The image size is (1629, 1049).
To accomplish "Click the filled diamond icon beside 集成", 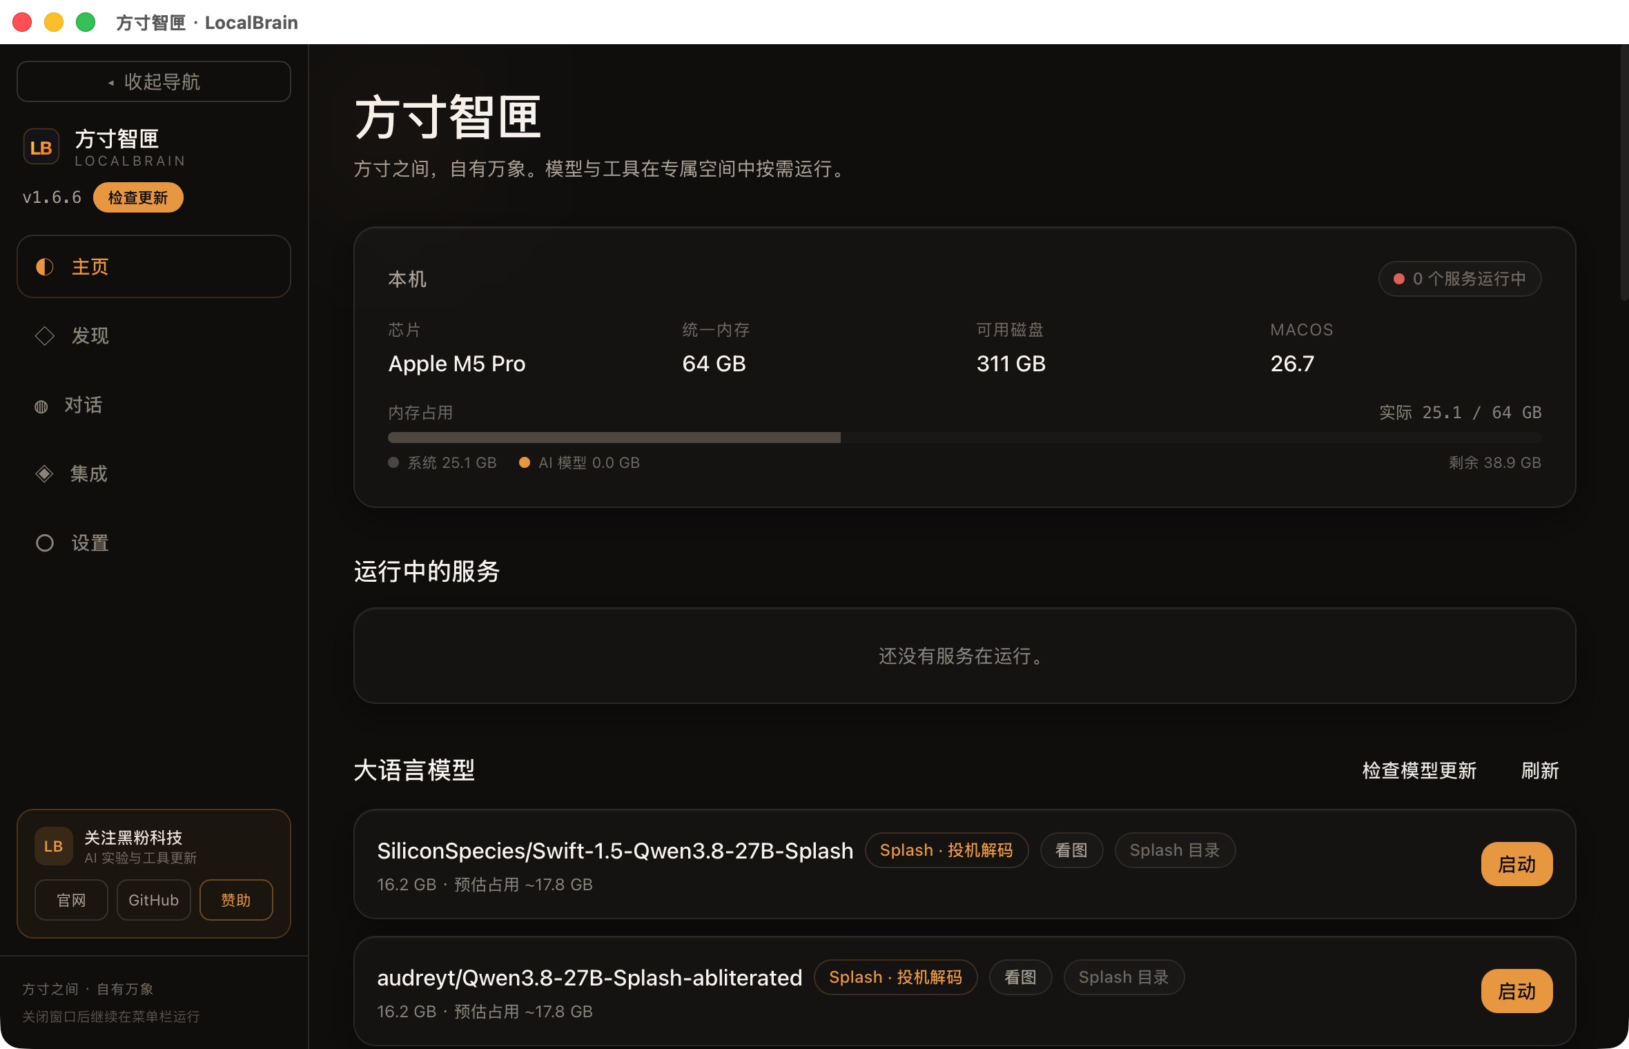I will [44, 473].
